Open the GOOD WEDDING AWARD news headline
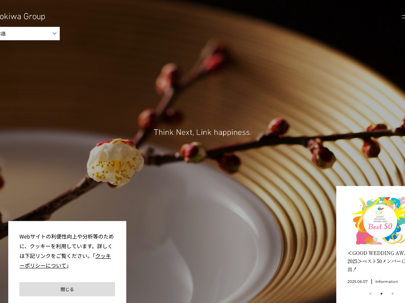This screenshot has width=405, height=303. [376, 261]
